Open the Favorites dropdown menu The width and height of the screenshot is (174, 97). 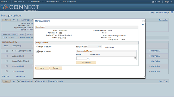(x=5, y=2)
